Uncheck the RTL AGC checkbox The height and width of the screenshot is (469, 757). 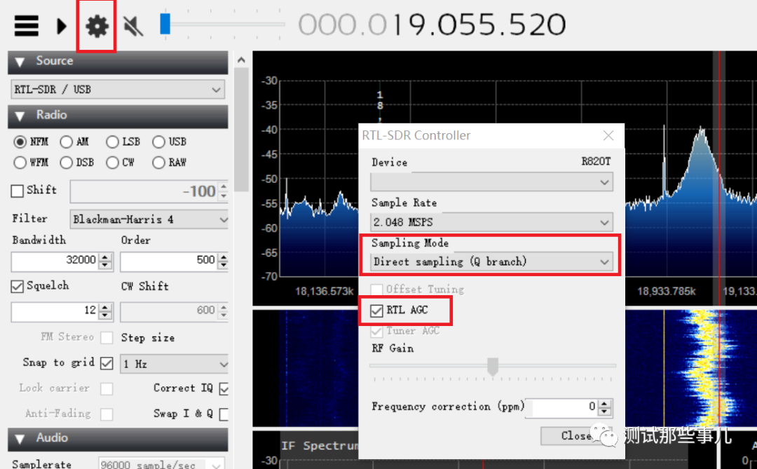click(376, 311)
